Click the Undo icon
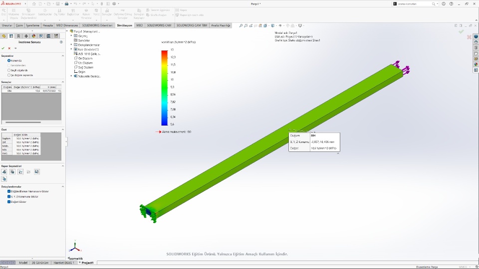479x269 pixels. coord(75,4)
